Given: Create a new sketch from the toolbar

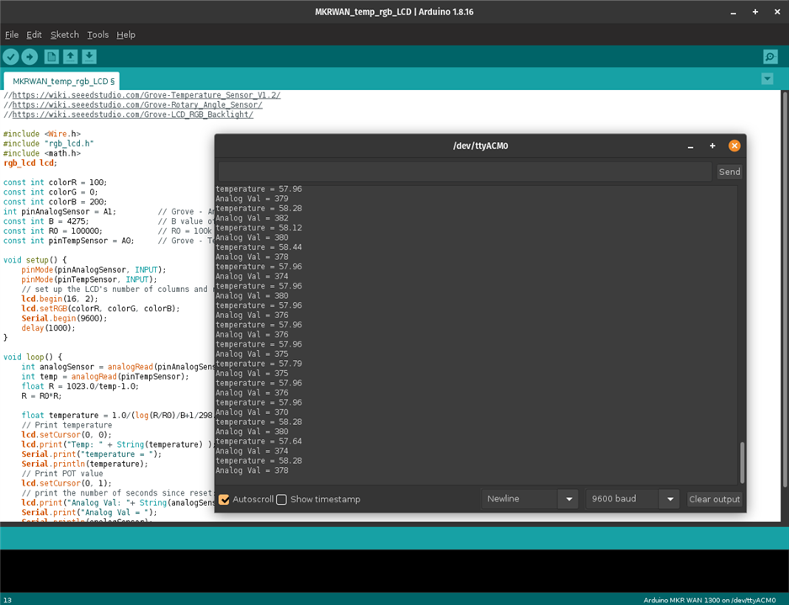Looking at the screenshot, I should point(51,56).
